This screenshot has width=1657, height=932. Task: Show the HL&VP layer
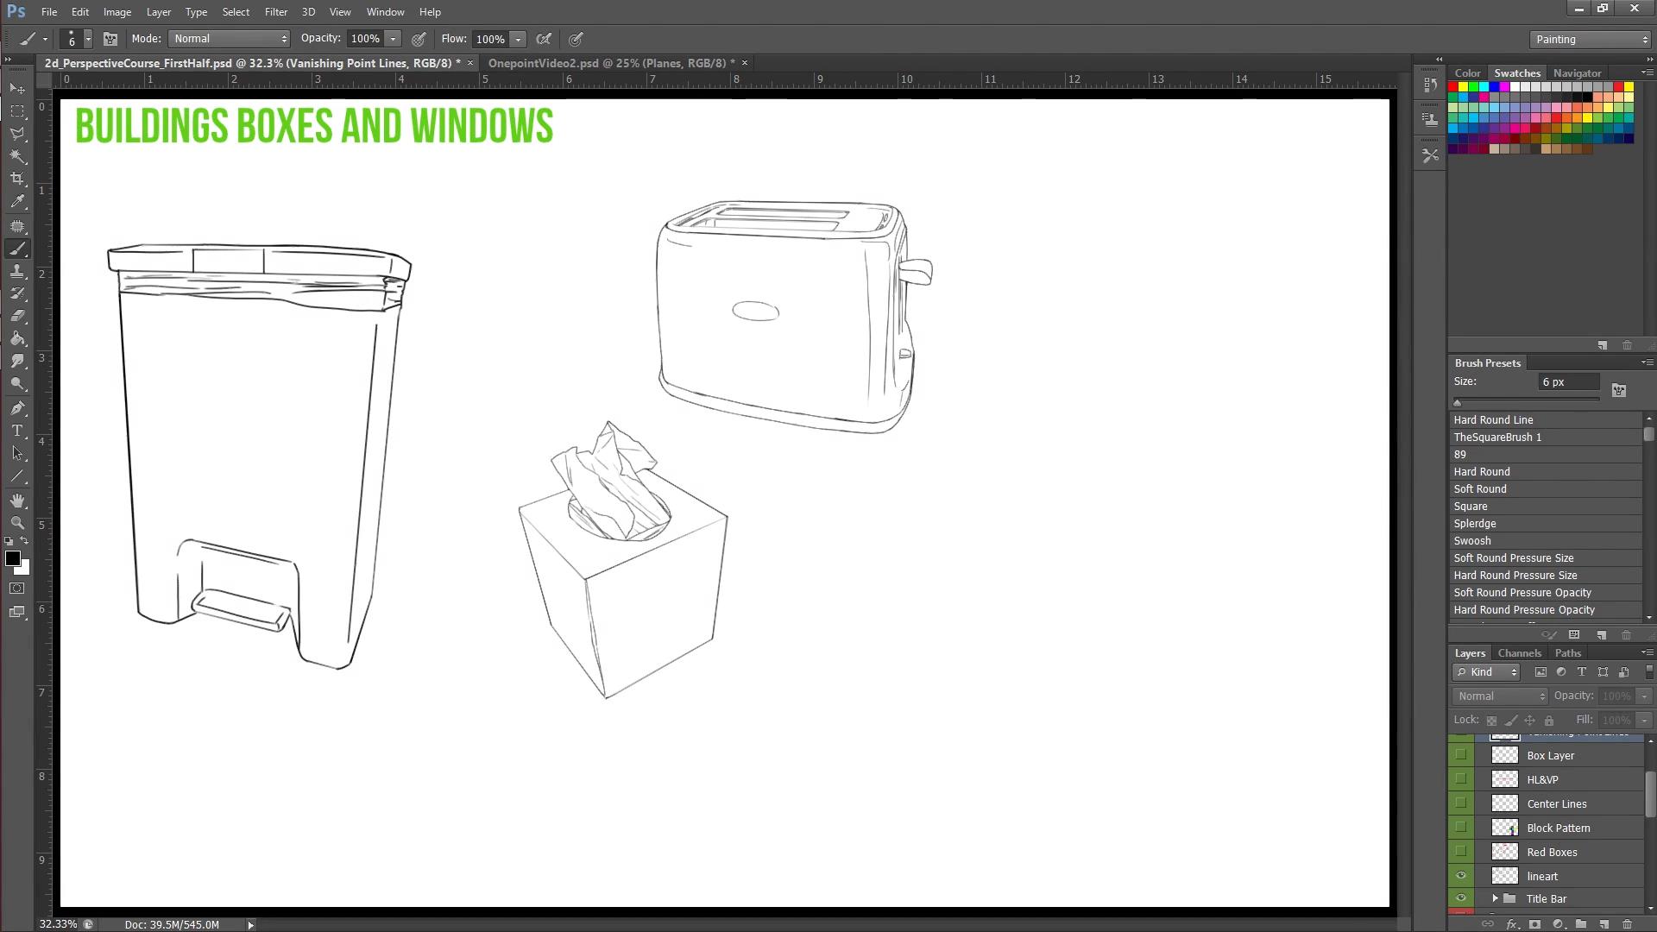coord(1460,779)
